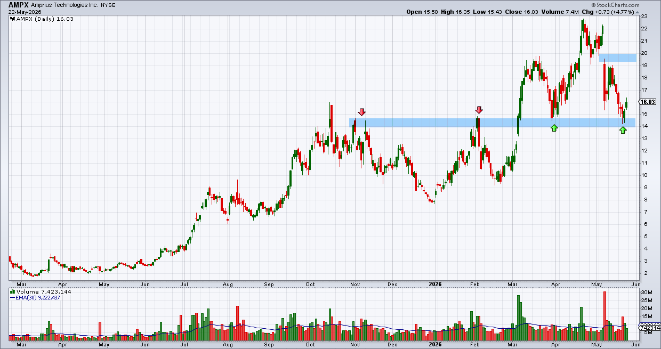Click the candlestick icon beside AMPX (Daily) legend
The height and width of the screenshot is (349, 661).
[x=13, y=19]
